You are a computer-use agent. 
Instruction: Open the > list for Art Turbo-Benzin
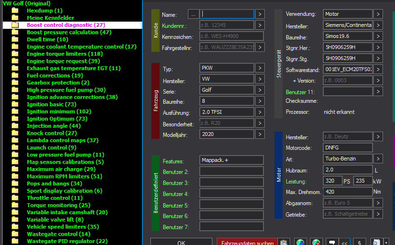pyautogui.click(x=378, y=159)
